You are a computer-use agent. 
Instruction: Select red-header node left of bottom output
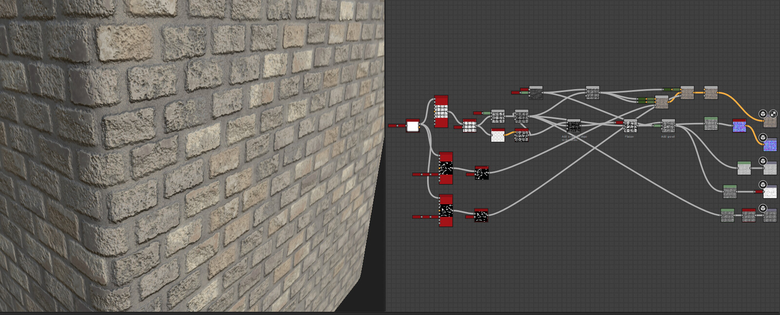coord(749,215)
